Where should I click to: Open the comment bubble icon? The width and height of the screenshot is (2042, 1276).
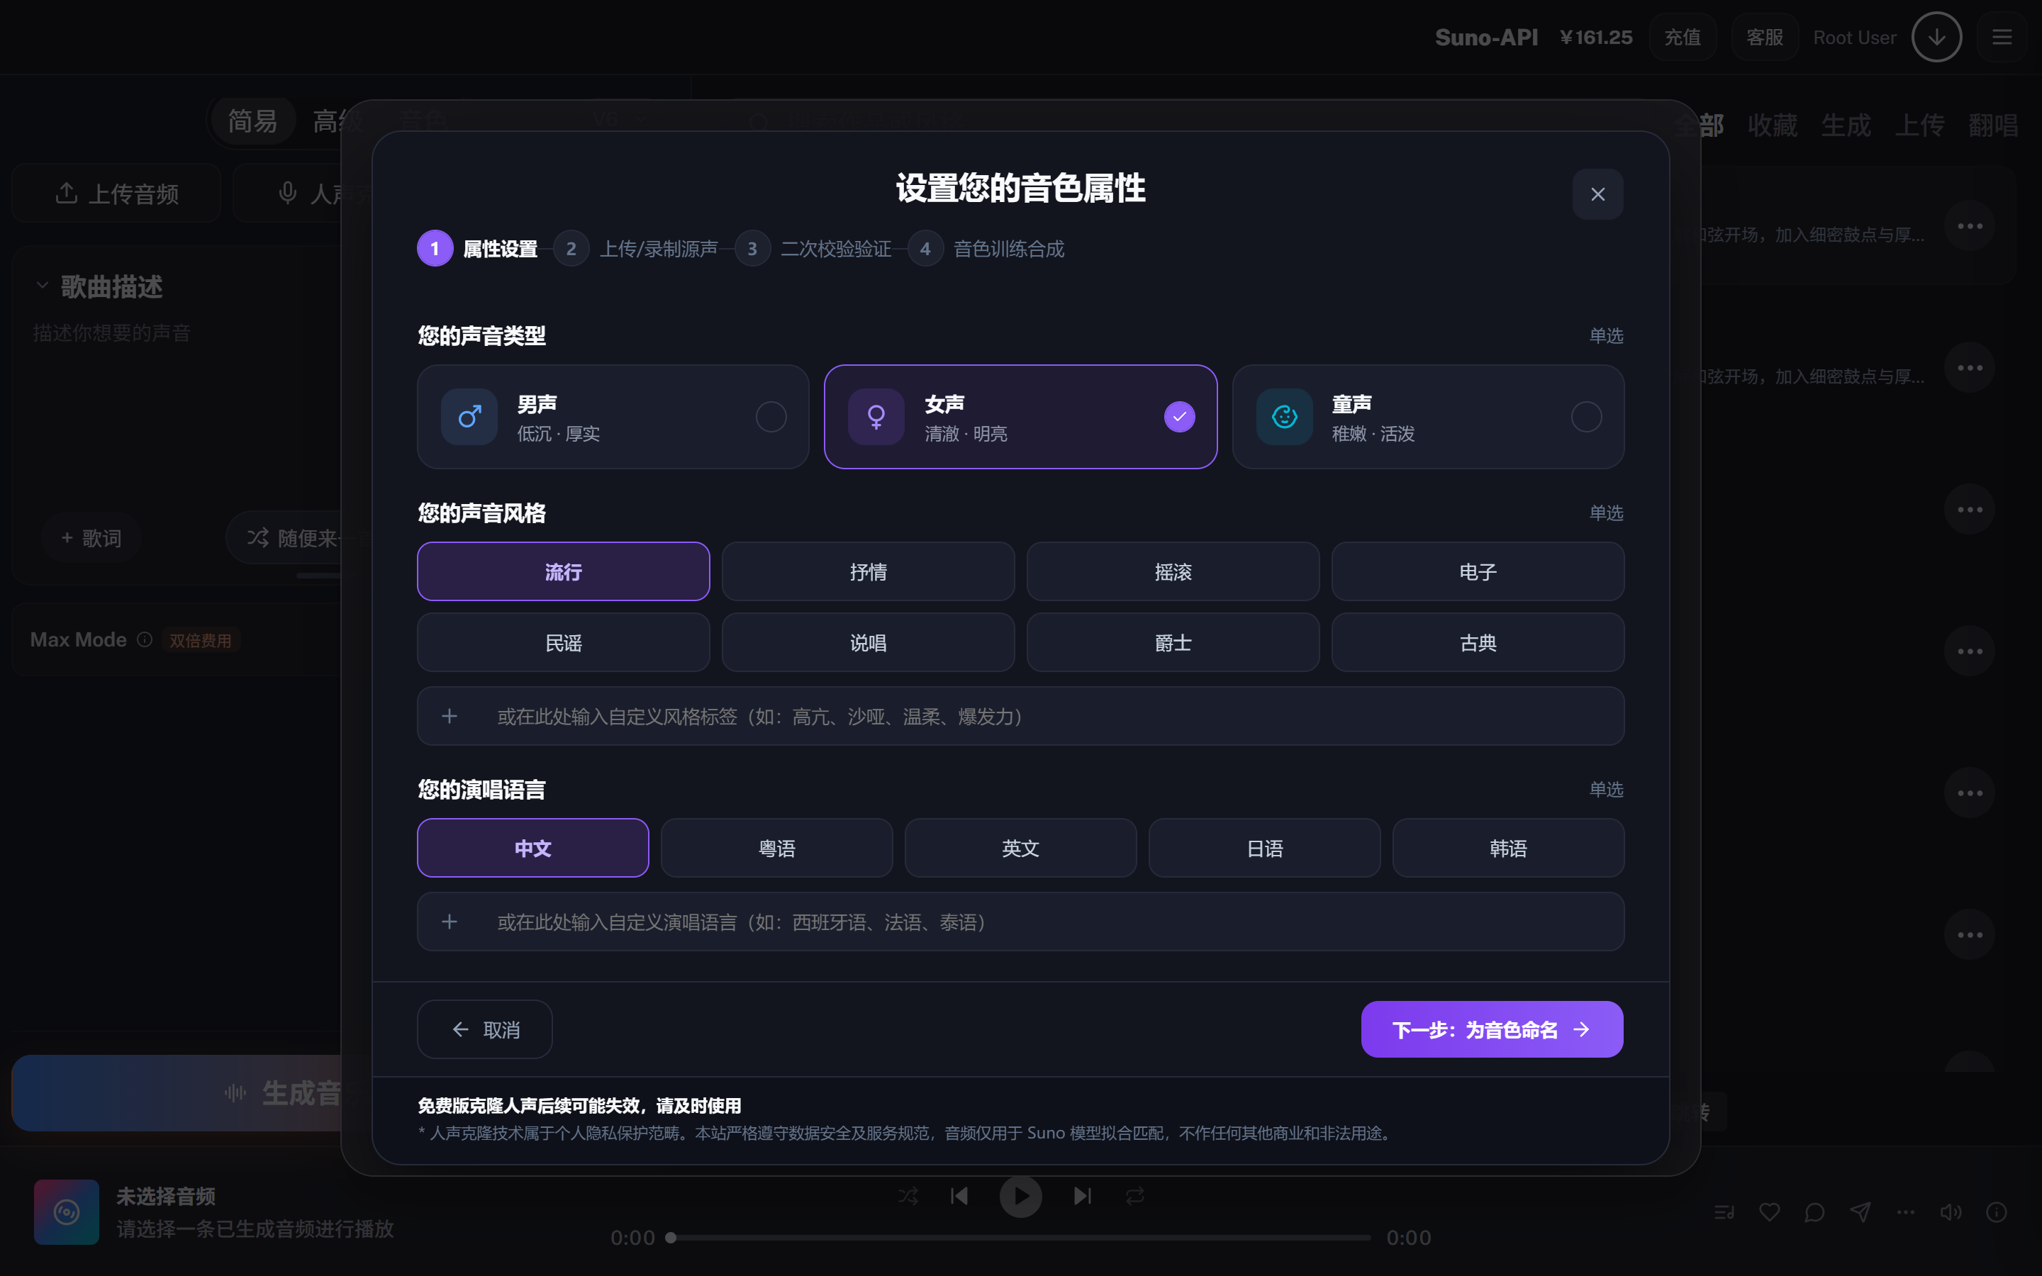[1814, 1212]
